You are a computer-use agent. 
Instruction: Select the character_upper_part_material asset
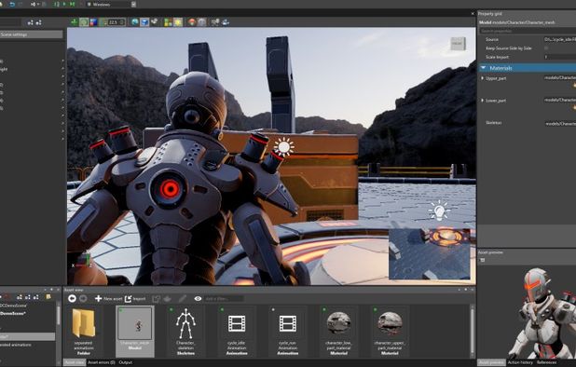click(390, 332)
